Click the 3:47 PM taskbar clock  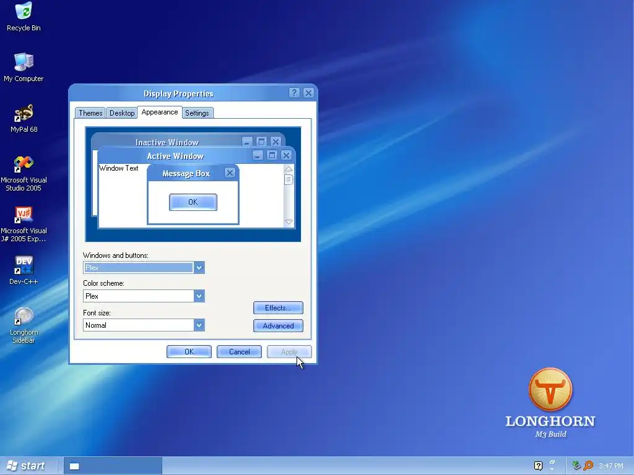611,466
